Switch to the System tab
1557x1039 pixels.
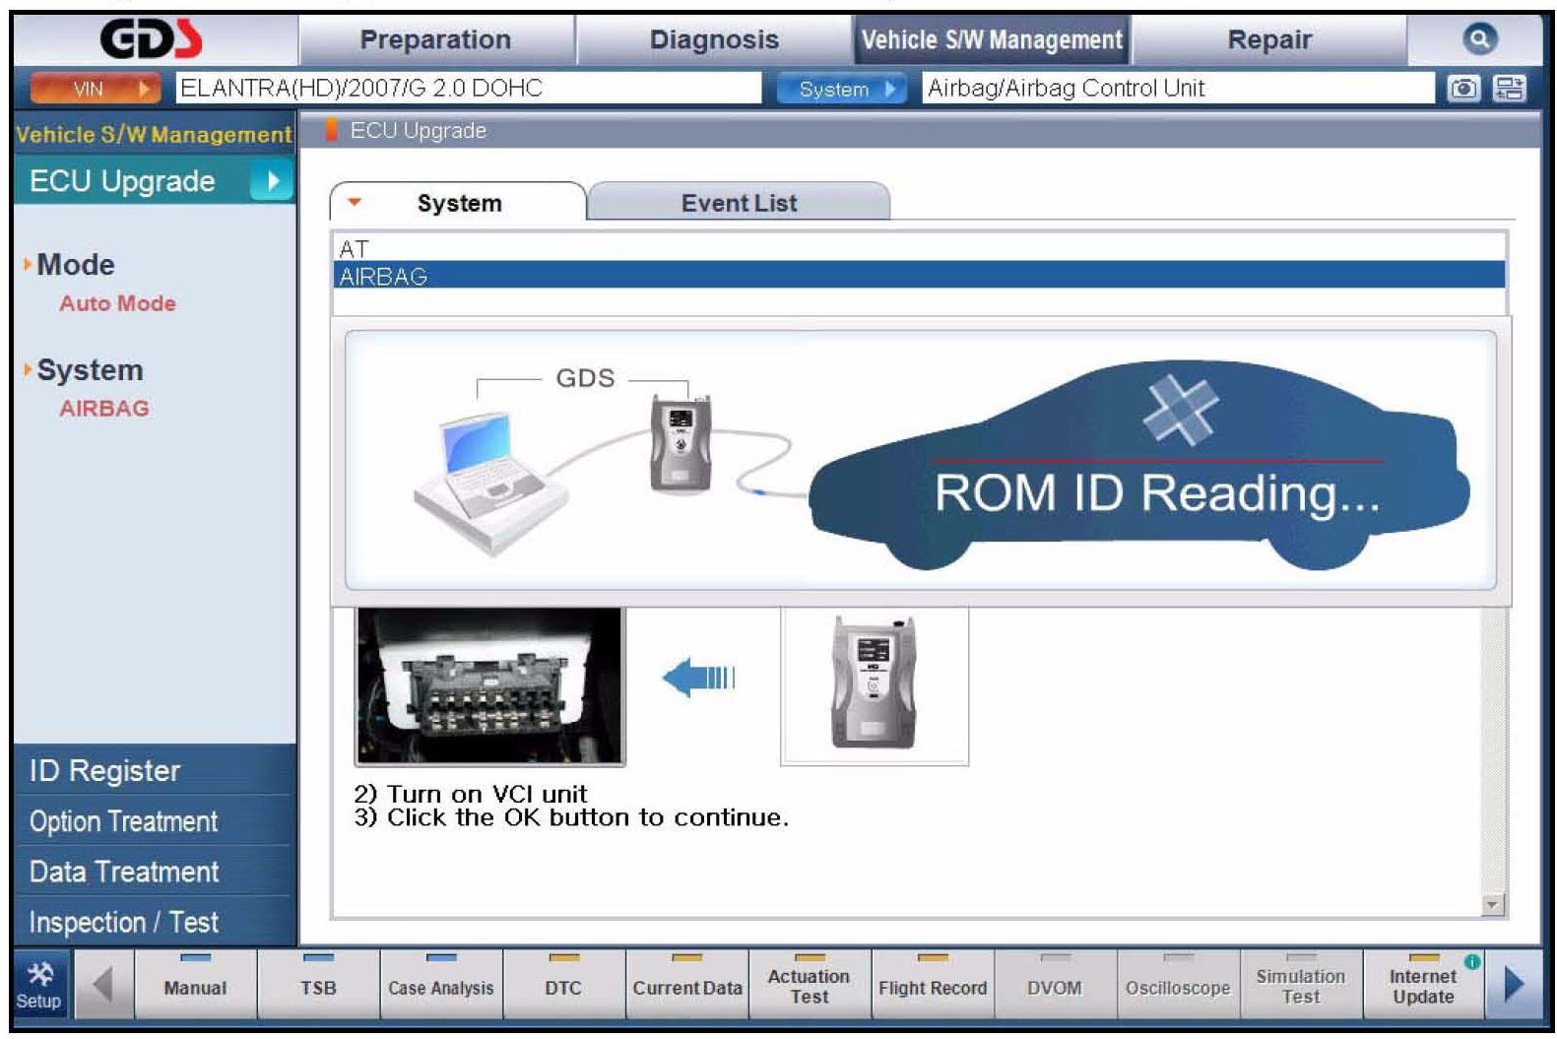point(458,202)
